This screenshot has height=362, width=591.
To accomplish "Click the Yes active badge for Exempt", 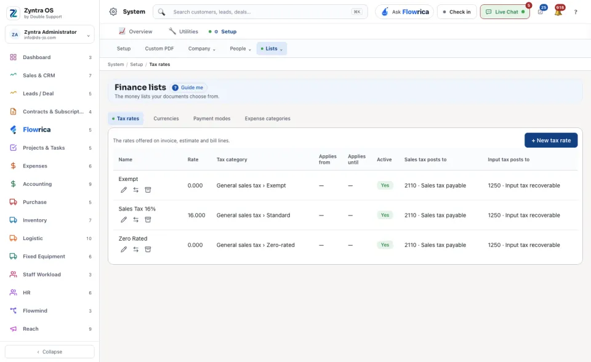I will tap(385, 185).
